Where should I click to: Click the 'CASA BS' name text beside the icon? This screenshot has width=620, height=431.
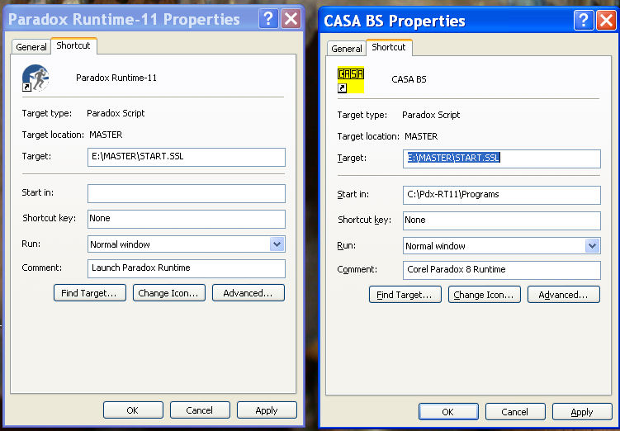[x=409, y=79]
